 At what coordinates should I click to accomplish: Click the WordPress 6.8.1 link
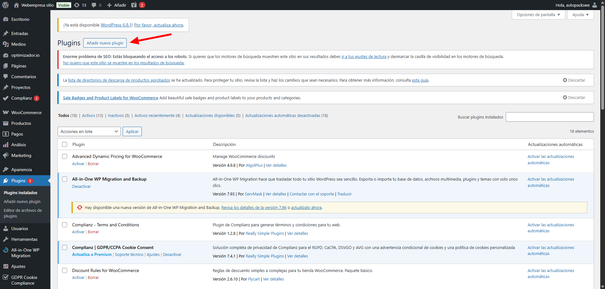click(x=116, y=25)
